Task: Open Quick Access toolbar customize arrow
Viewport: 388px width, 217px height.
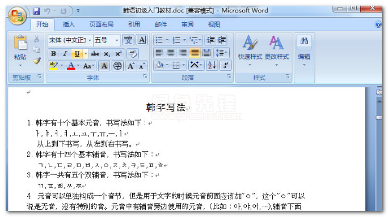Action: 78,11
